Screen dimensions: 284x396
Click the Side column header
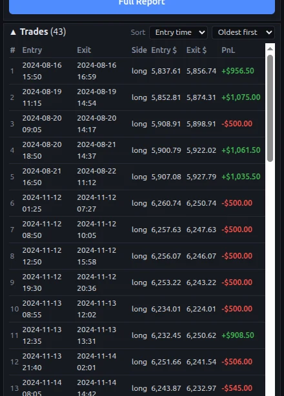(139, 50)
